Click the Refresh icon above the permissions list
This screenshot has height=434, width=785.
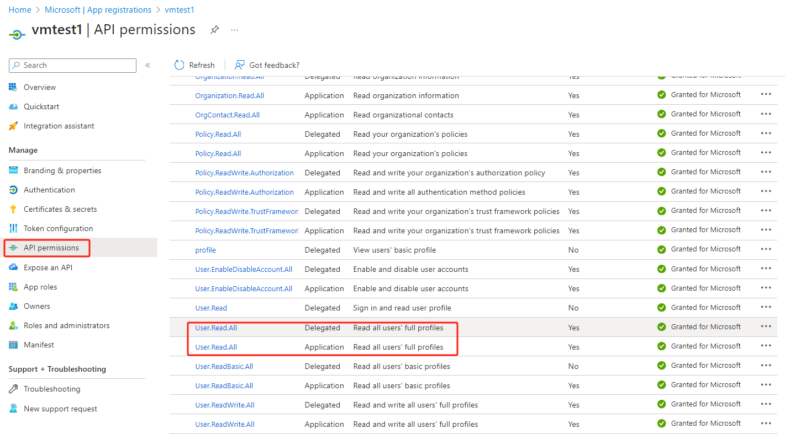pyautogui.click(x=179, y=65)
